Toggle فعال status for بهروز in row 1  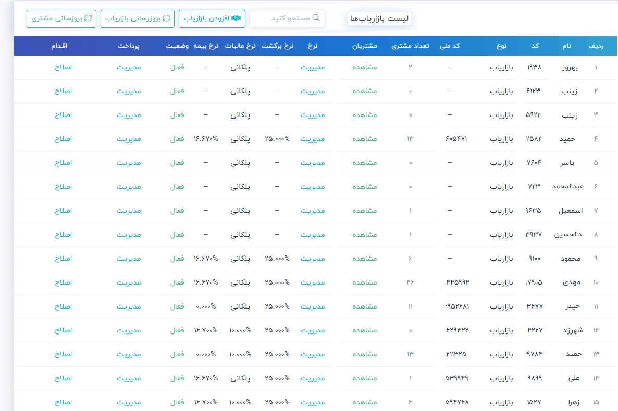point(177,67)
